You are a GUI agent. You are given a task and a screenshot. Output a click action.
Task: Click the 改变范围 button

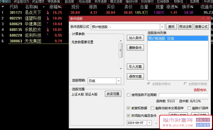click(x=113, y=94)
